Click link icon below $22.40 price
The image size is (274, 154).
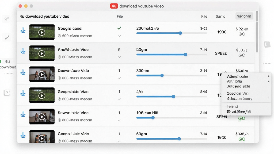pos(242,34)
